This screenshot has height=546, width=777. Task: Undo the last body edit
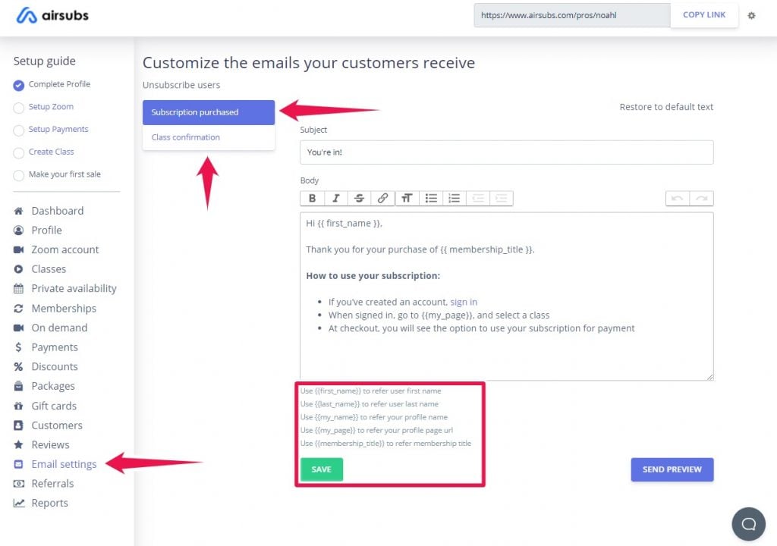[678, 198]
